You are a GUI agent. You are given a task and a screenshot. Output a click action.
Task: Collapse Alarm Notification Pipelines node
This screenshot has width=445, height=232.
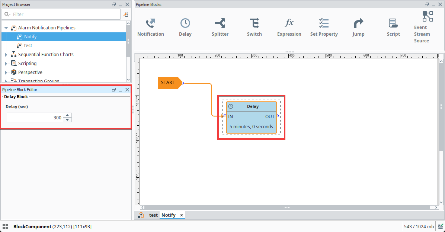[6, 28]
